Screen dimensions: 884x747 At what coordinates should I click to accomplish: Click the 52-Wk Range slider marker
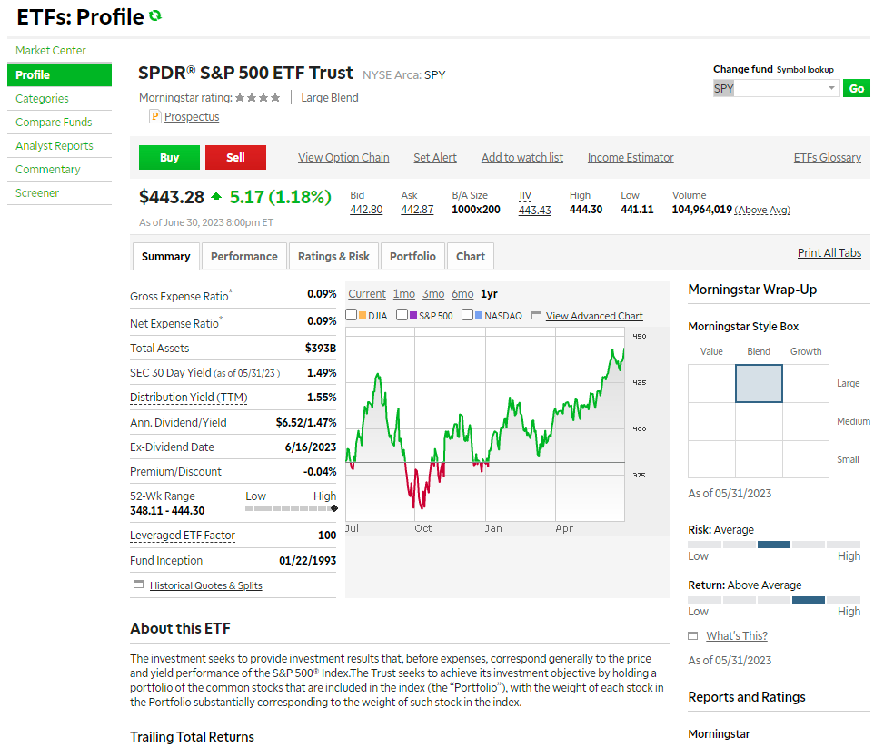click(x=334, y=508)
